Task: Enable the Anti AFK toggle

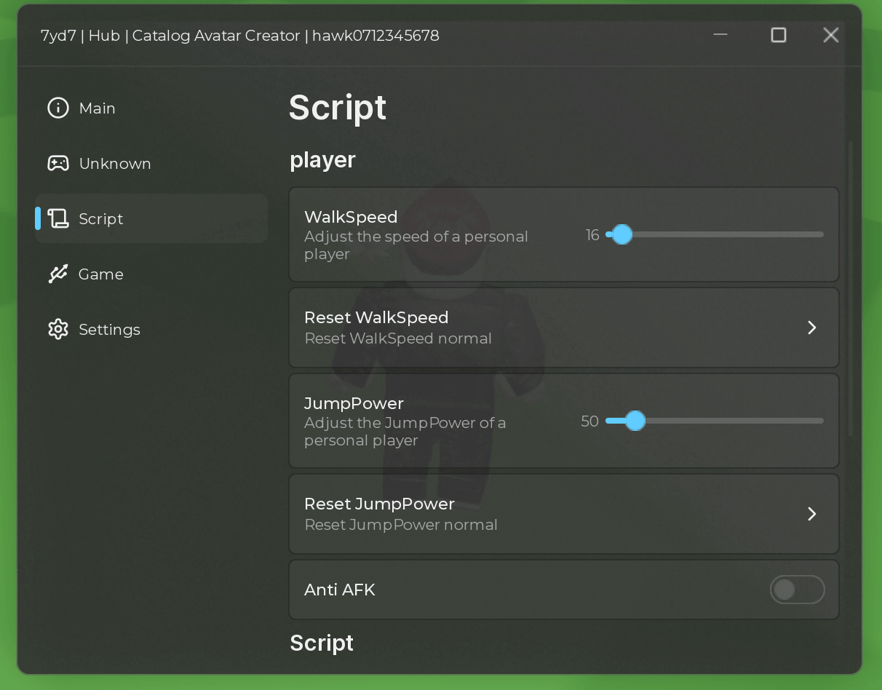Action: point(797,590)
